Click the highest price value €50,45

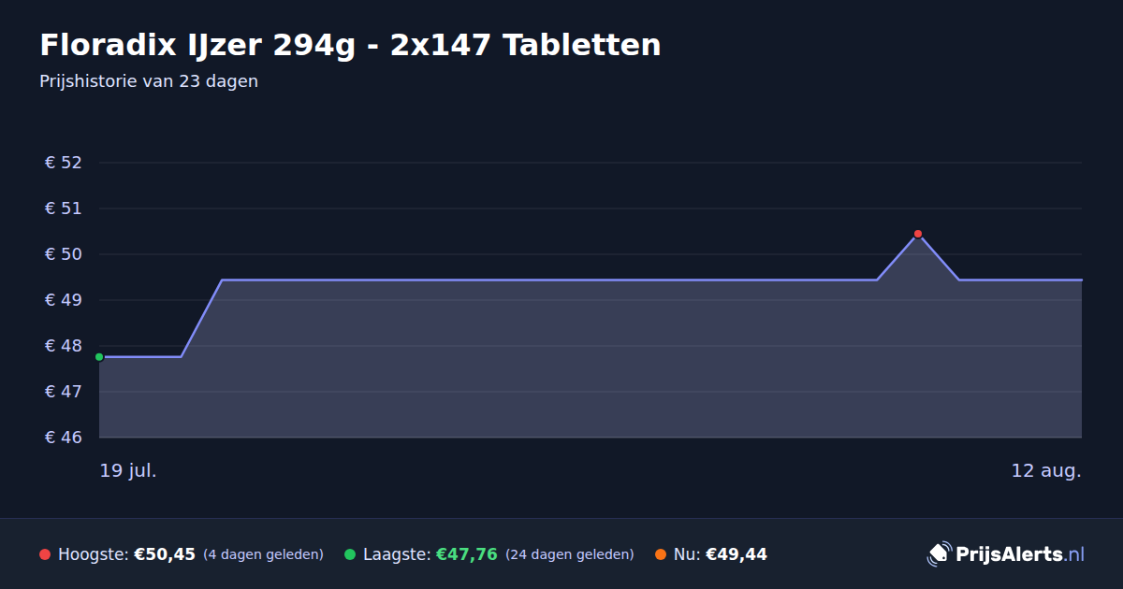[165, 554]
